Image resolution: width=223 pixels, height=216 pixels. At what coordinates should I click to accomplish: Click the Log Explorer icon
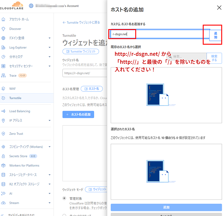pyautogui.click(x=4, y=47)
